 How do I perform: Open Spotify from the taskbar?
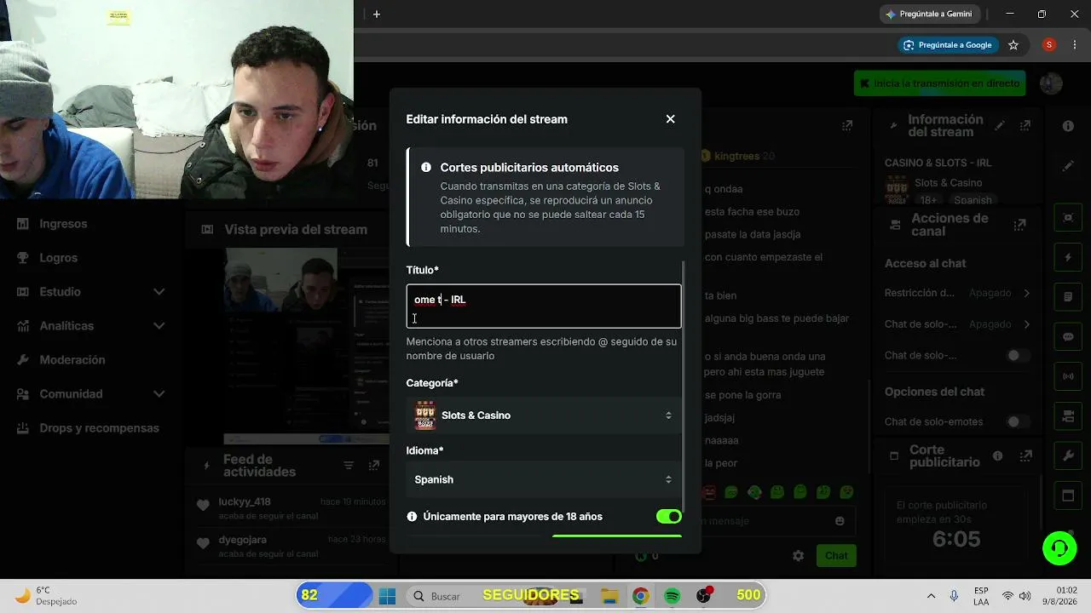coord(672,596)
